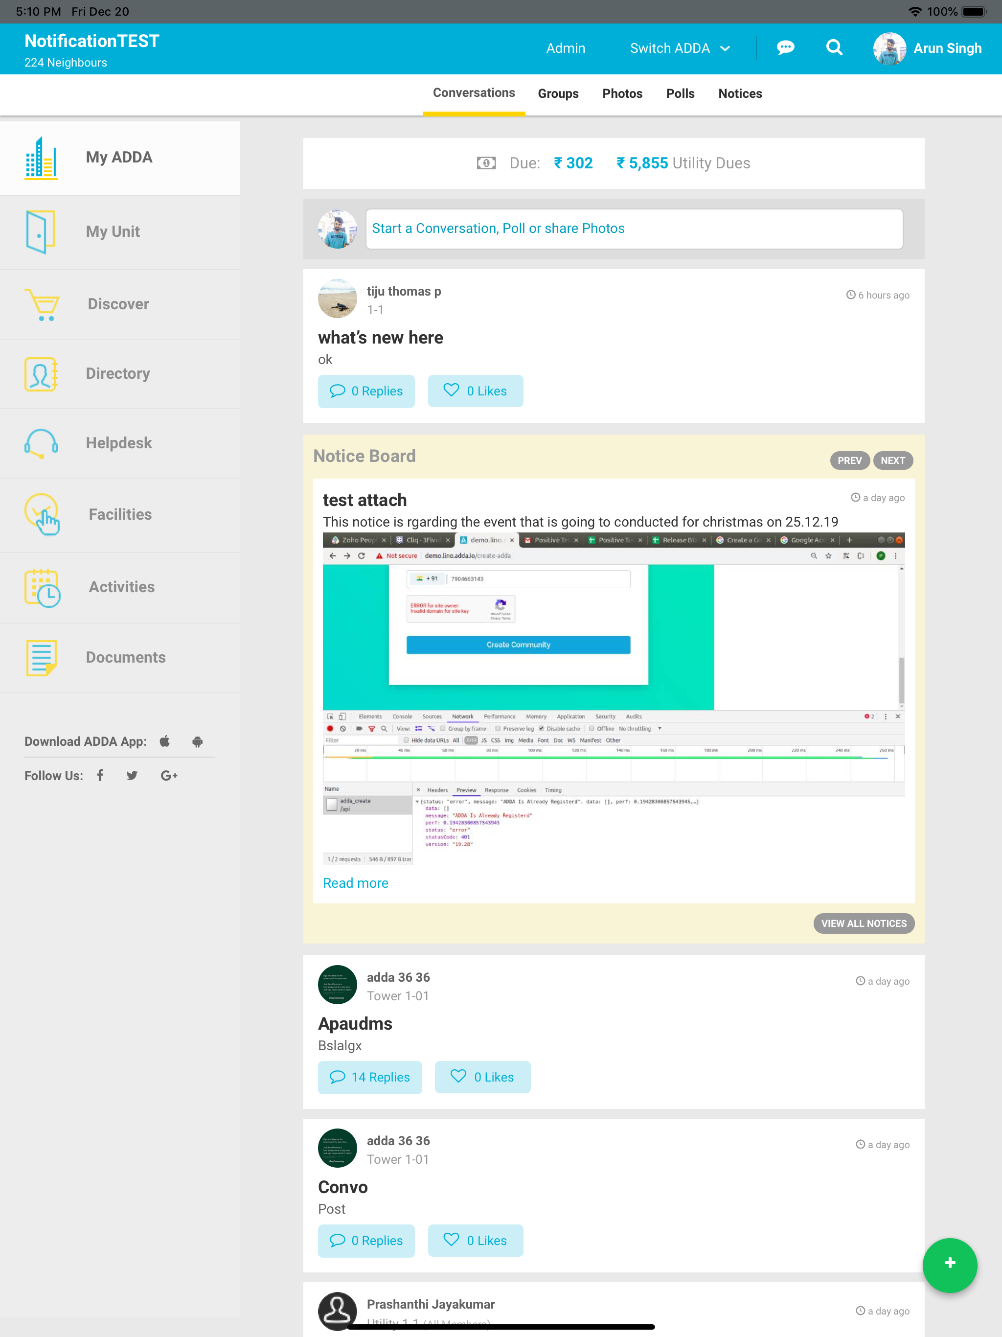Open the test attach notice screenshot image

614,699
